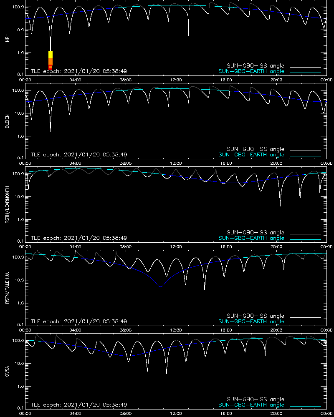Click the cyan legend line sample in the NRH panel
334x417 pixels.
306,73
